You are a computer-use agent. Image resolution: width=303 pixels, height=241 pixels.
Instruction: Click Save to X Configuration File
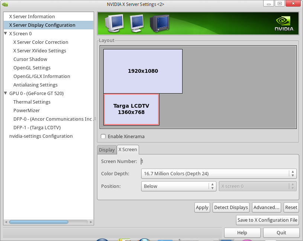click(x=267, y=220)
